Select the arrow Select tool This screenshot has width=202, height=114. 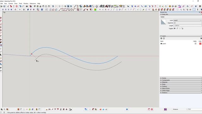point(87,9)
